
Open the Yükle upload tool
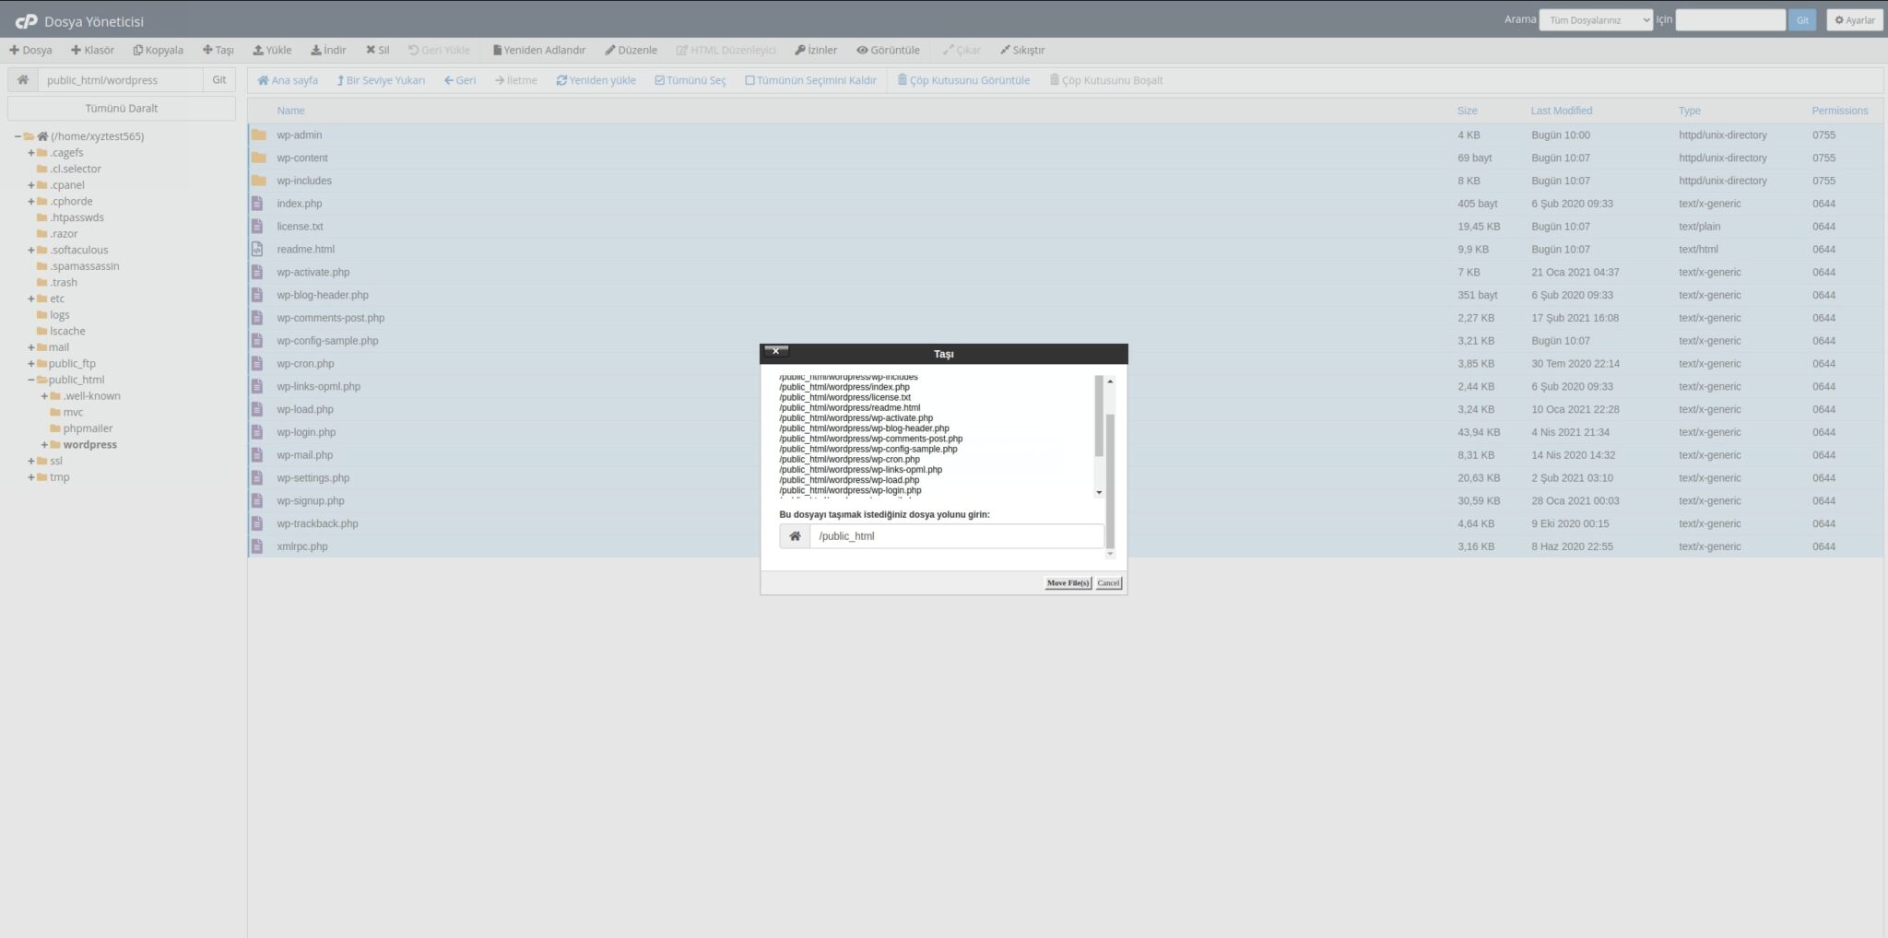point(272,50)
